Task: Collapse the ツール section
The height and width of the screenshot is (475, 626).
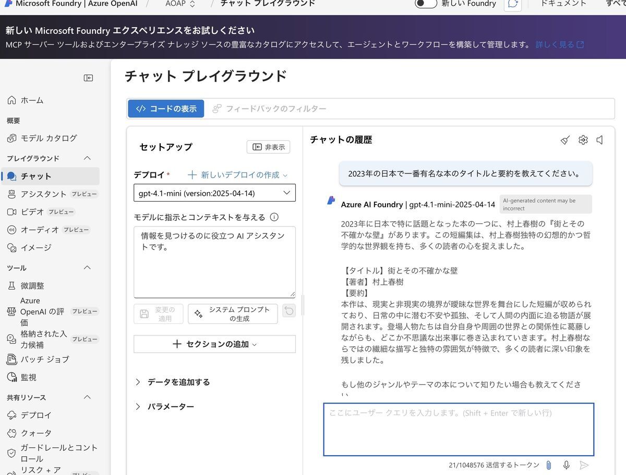Action: coord(87,268)
